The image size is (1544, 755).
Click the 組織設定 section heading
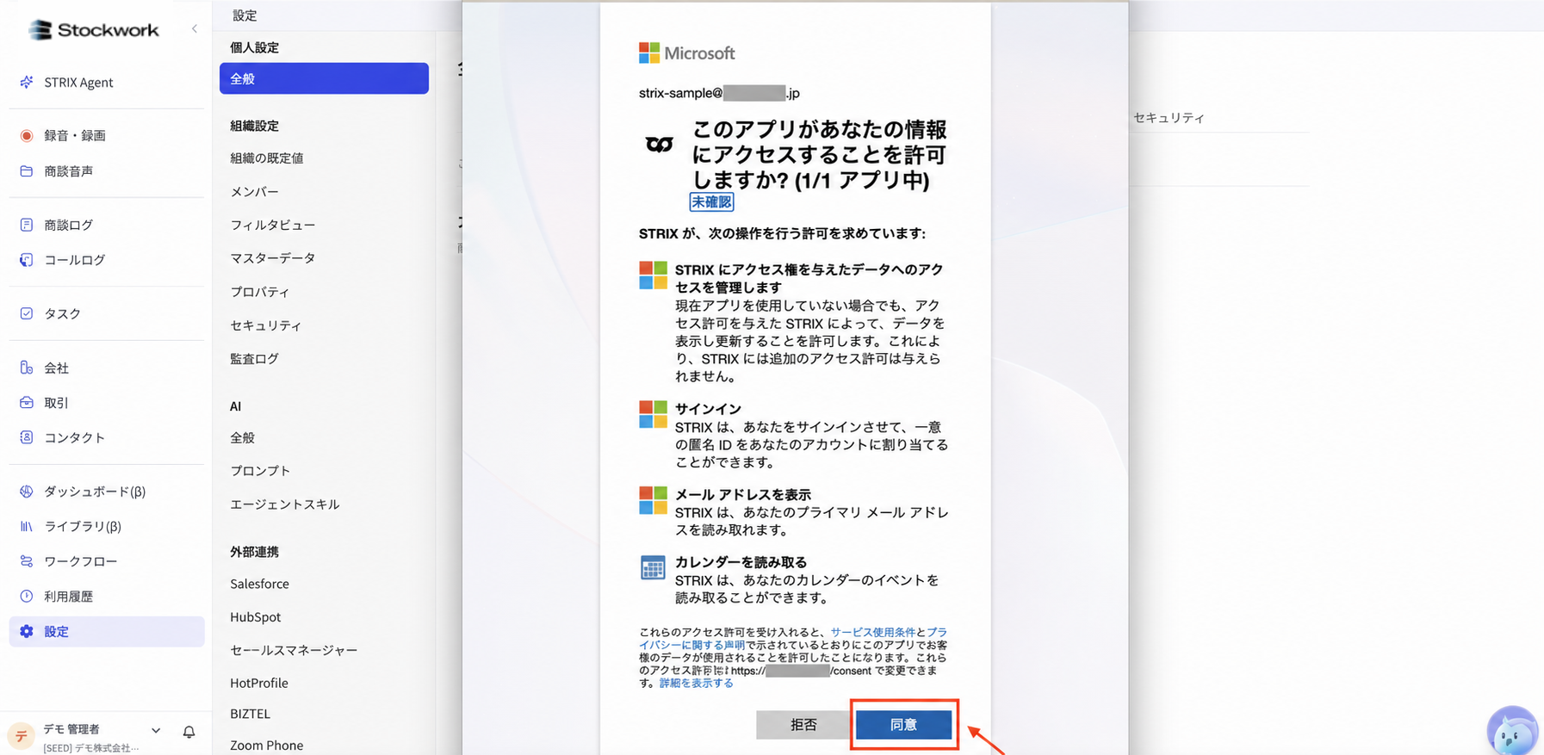[x=254, y=126]
